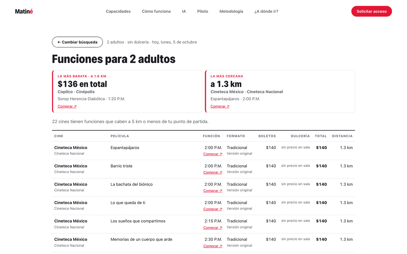Click Comprar for Los sueños que compartimos
This screenshot has width=407, height=254.
213,228
